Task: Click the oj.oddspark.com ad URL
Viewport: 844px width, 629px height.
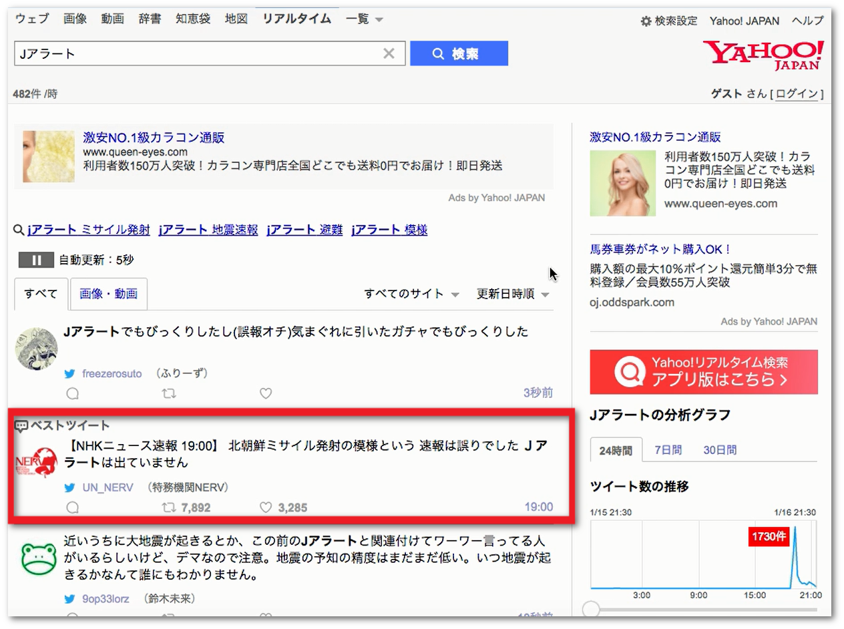Action: click(x=632, y=302)
